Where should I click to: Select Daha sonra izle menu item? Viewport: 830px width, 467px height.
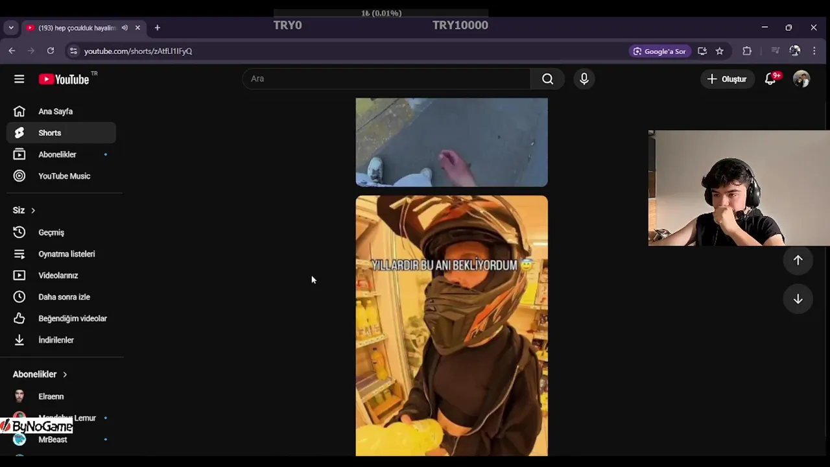[62, 296]
